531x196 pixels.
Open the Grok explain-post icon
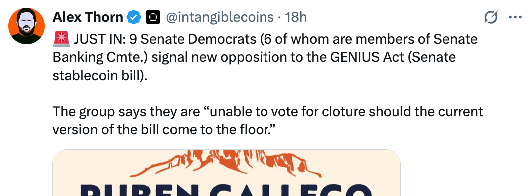point(491,17)
